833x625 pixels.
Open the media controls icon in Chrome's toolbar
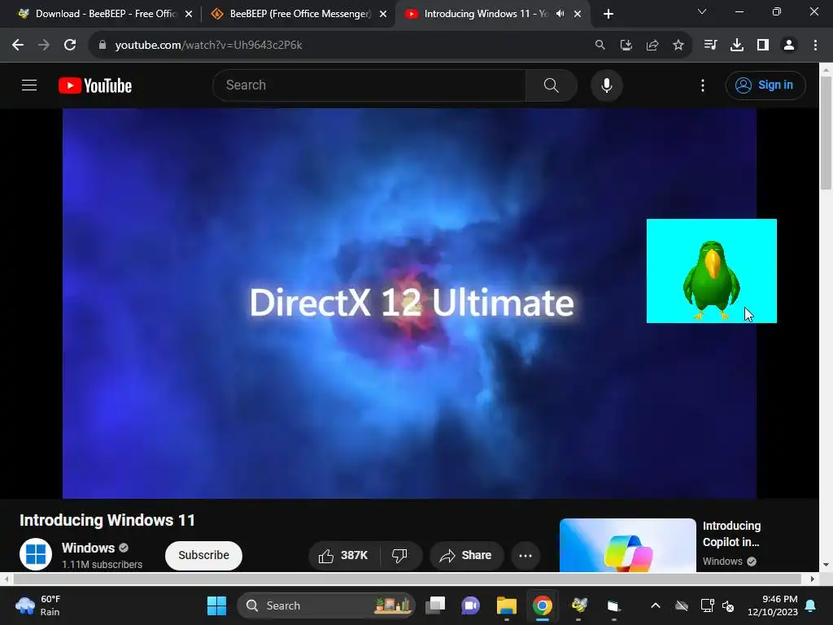[710, 46]
